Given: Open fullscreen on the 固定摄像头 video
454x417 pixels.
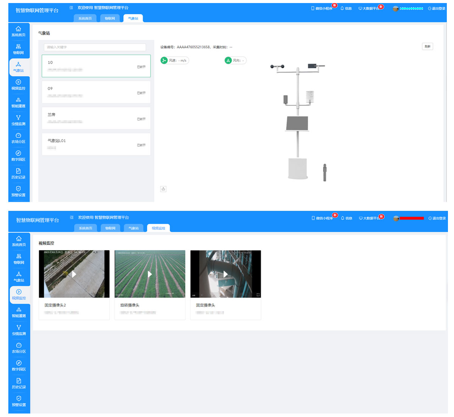Looking at the screenshot, I should tap(258, 295).
